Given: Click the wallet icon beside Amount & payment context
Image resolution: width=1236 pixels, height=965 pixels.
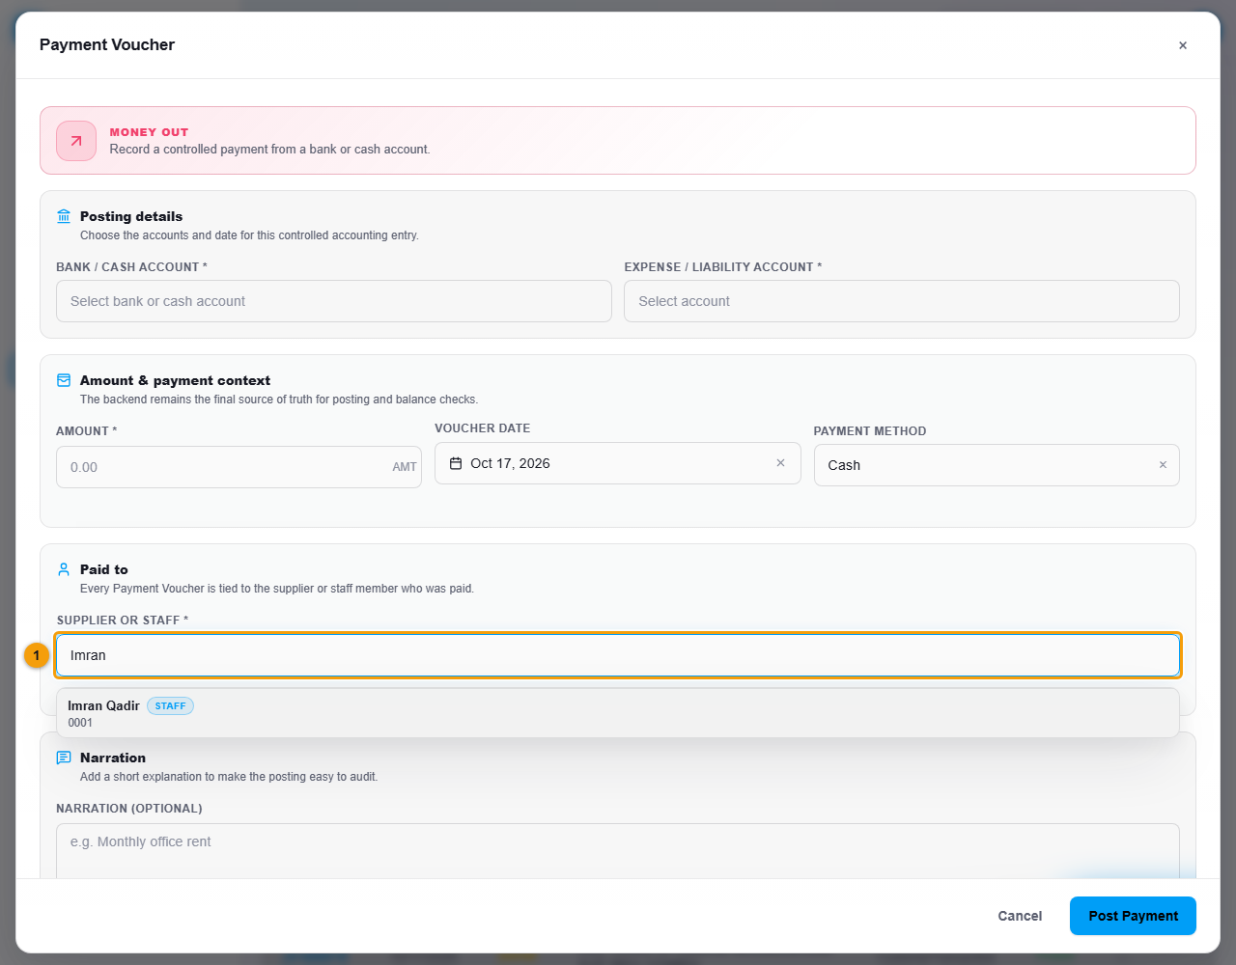Looking at the screenshot, I should 64,380.
